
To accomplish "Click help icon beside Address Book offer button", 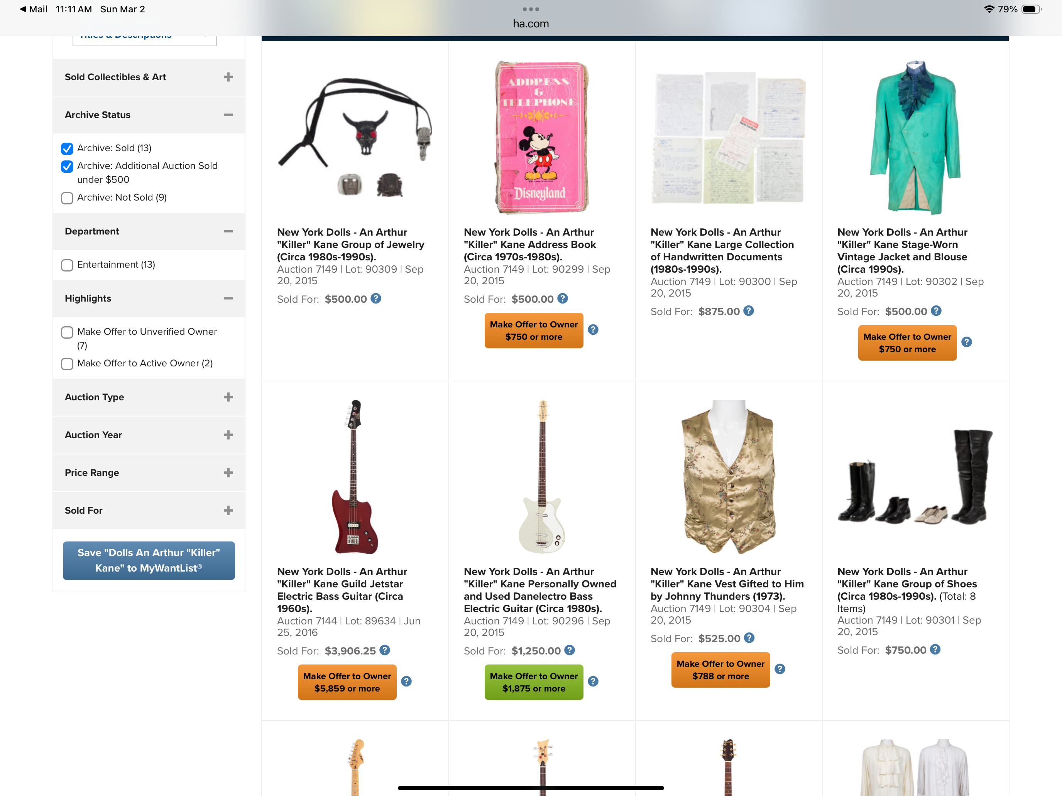I will click(x=593, y=330).
